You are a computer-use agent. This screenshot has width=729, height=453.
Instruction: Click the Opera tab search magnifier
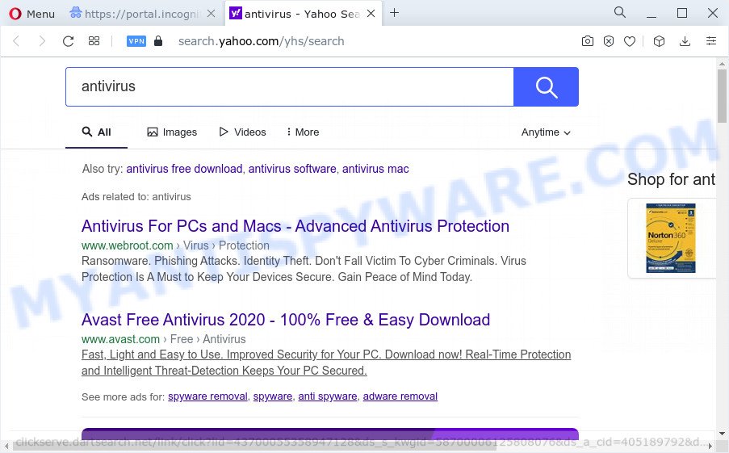[x=620, y=13]
